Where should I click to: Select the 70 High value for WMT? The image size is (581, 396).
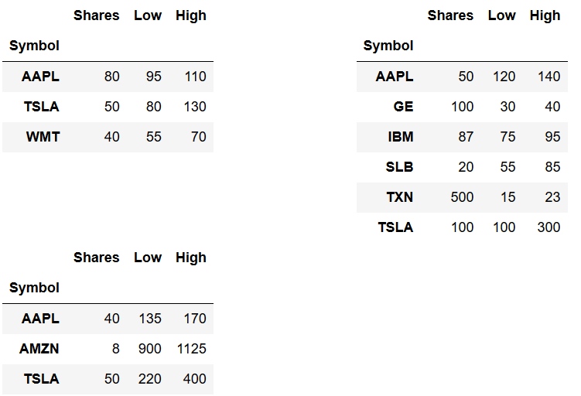[x=199, y=137]
